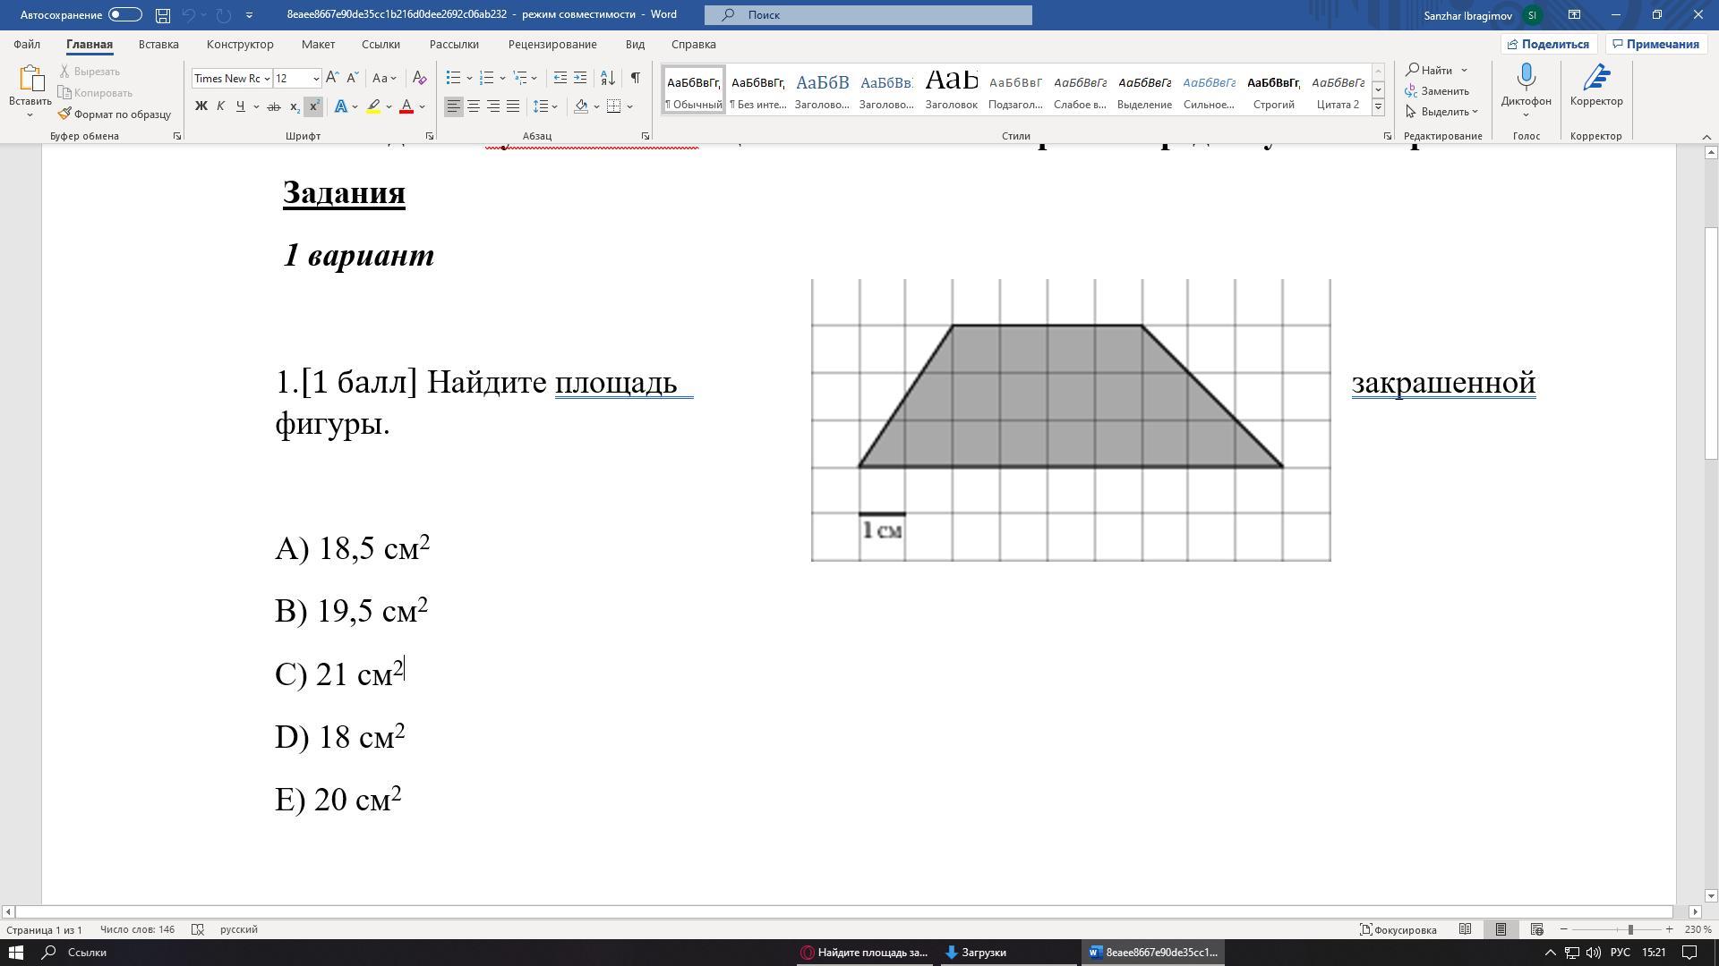Open Примечания comments button
Image resolution: width=1719 pixels, height=966 pixels.
point(1655,44)
